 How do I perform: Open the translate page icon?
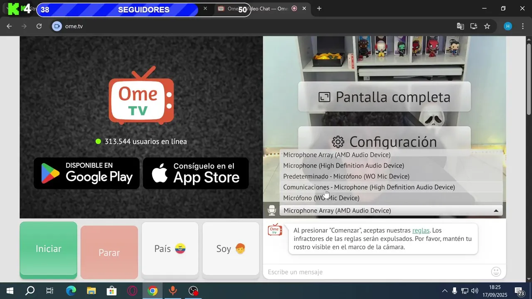pos(461,26)
